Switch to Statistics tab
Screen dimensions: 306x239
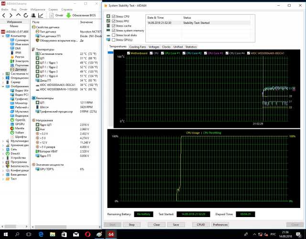[191, 47]
